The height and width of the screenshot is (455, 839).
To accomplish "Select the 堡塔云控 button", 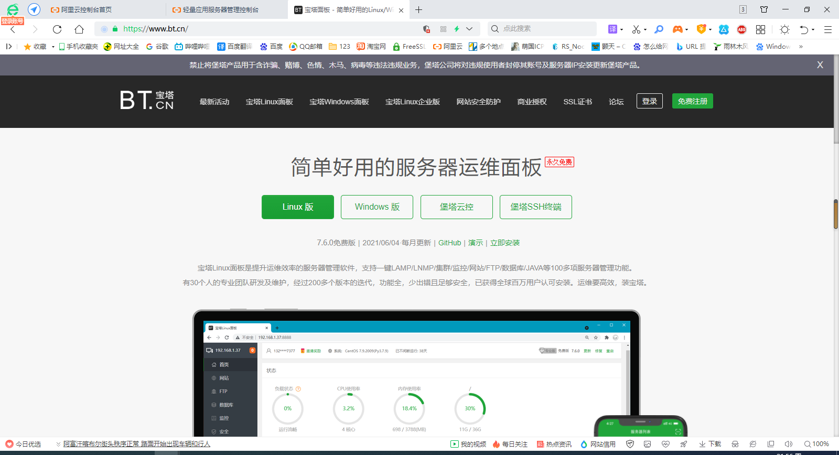I will tap(457, 207).
